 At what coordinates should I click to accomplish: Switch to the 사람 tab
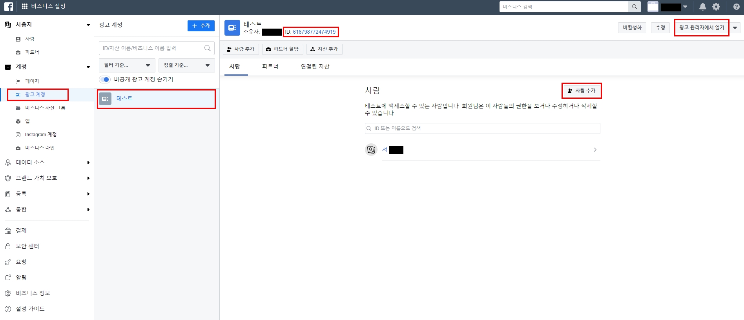click(235, 67)
